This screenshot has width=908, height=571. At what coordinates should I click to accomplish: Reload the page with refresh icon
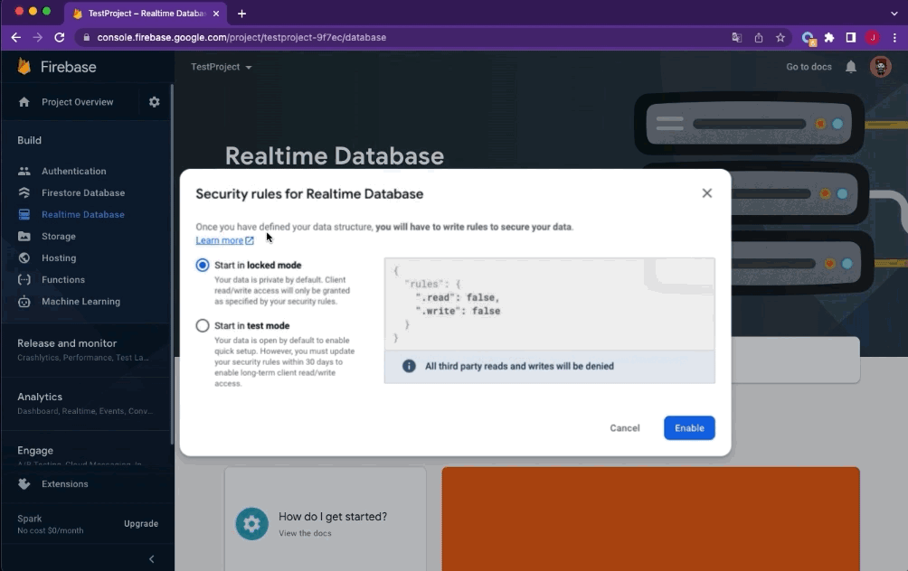59,38
